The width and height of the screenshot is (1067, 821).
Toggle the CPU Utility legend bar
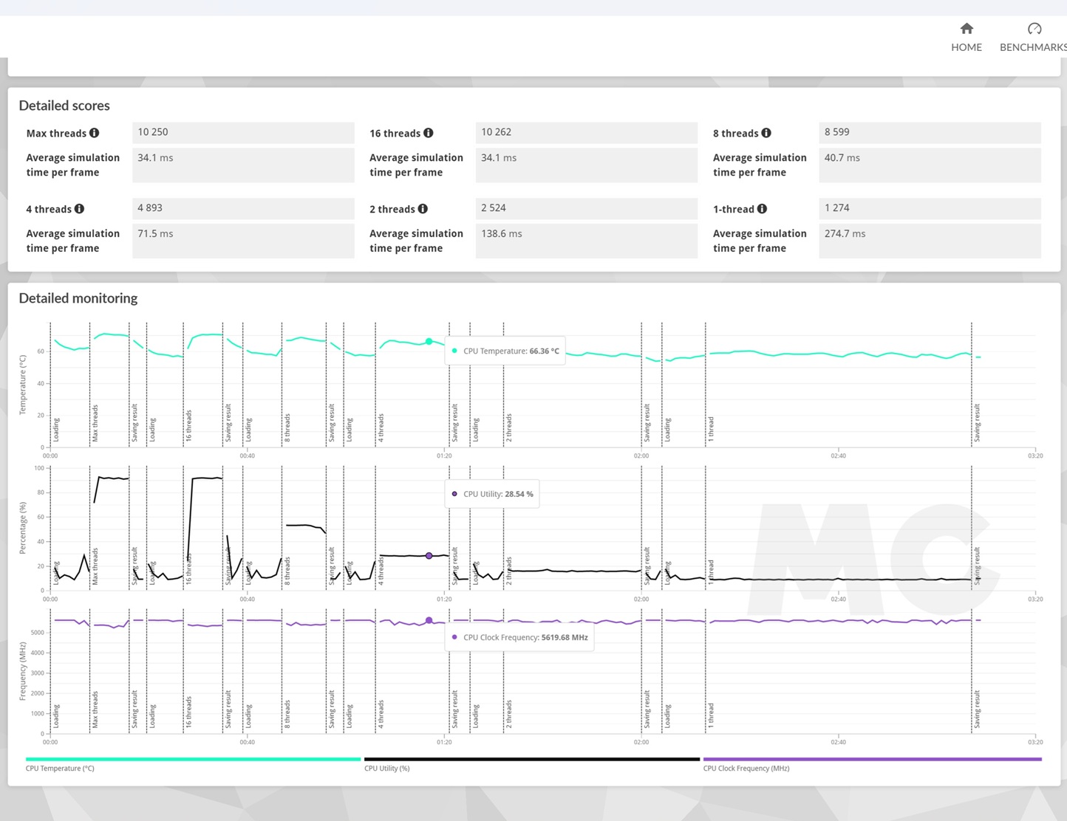click(531, 759)
